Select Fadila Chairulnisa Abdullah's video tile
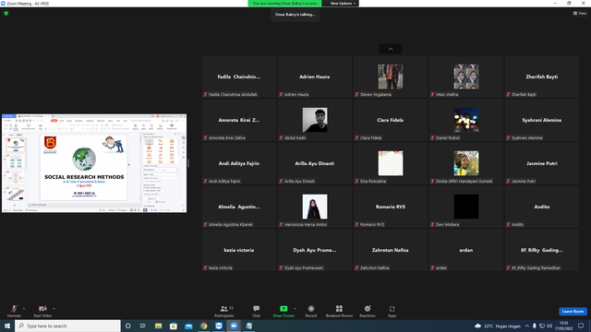 (239, 77)
